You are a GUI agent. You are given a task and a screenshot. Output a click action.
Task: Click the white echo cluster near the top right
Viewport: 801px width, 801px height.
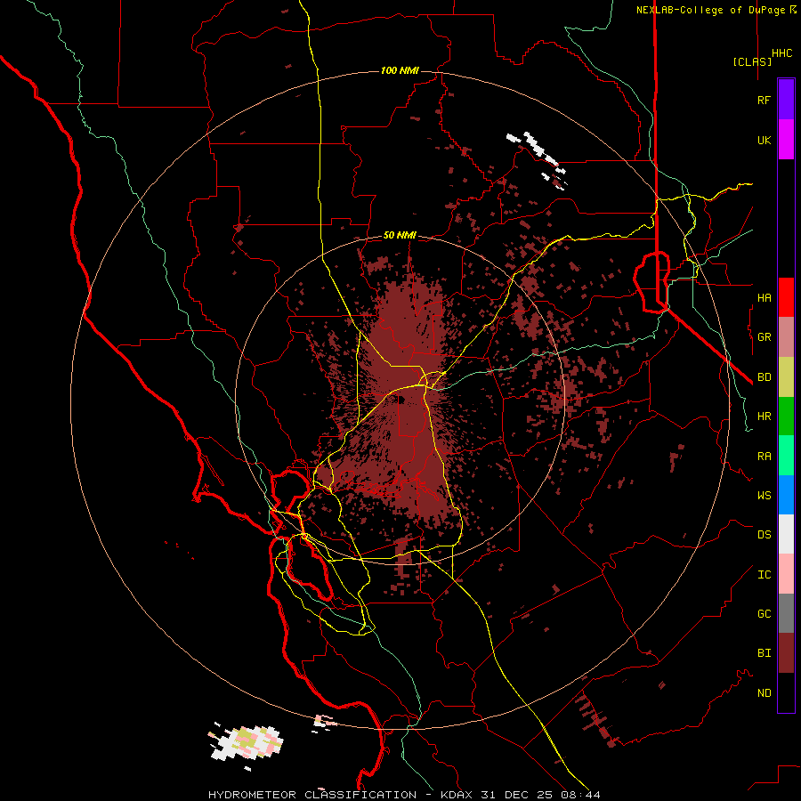pos(538,159)
